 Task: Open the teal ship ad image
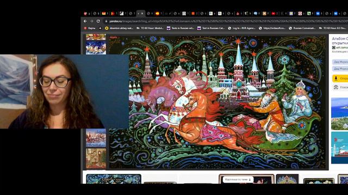tap(339, 148)
